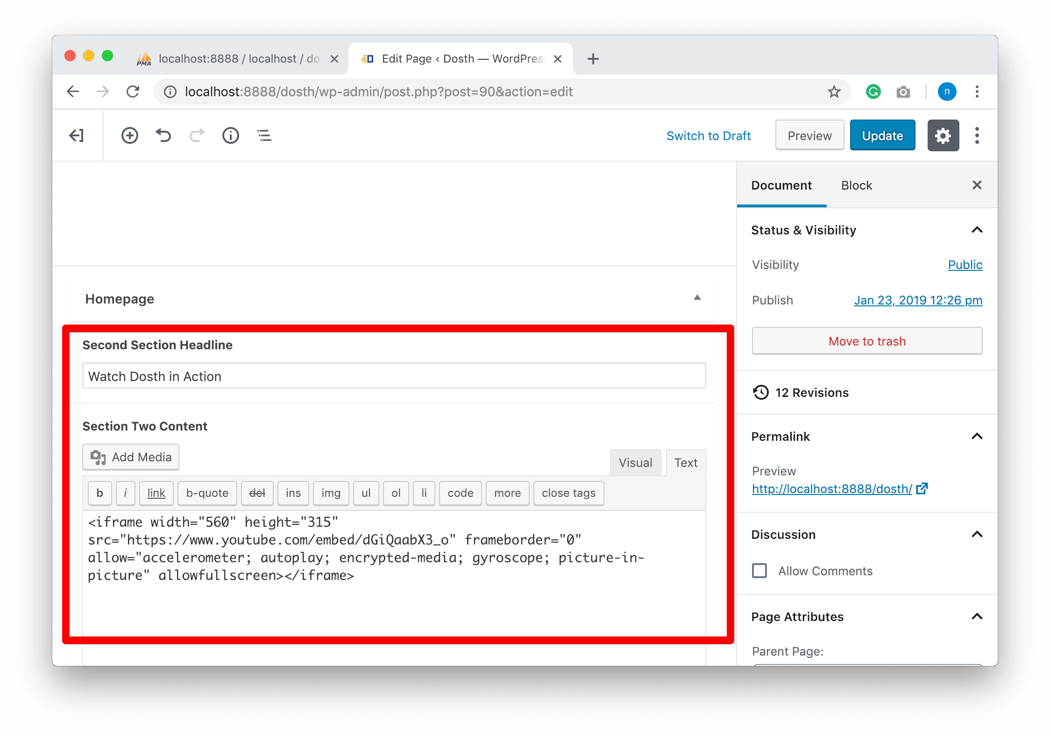
Task: Open the Chrome three-dot menu
Action: pos(977,92)
